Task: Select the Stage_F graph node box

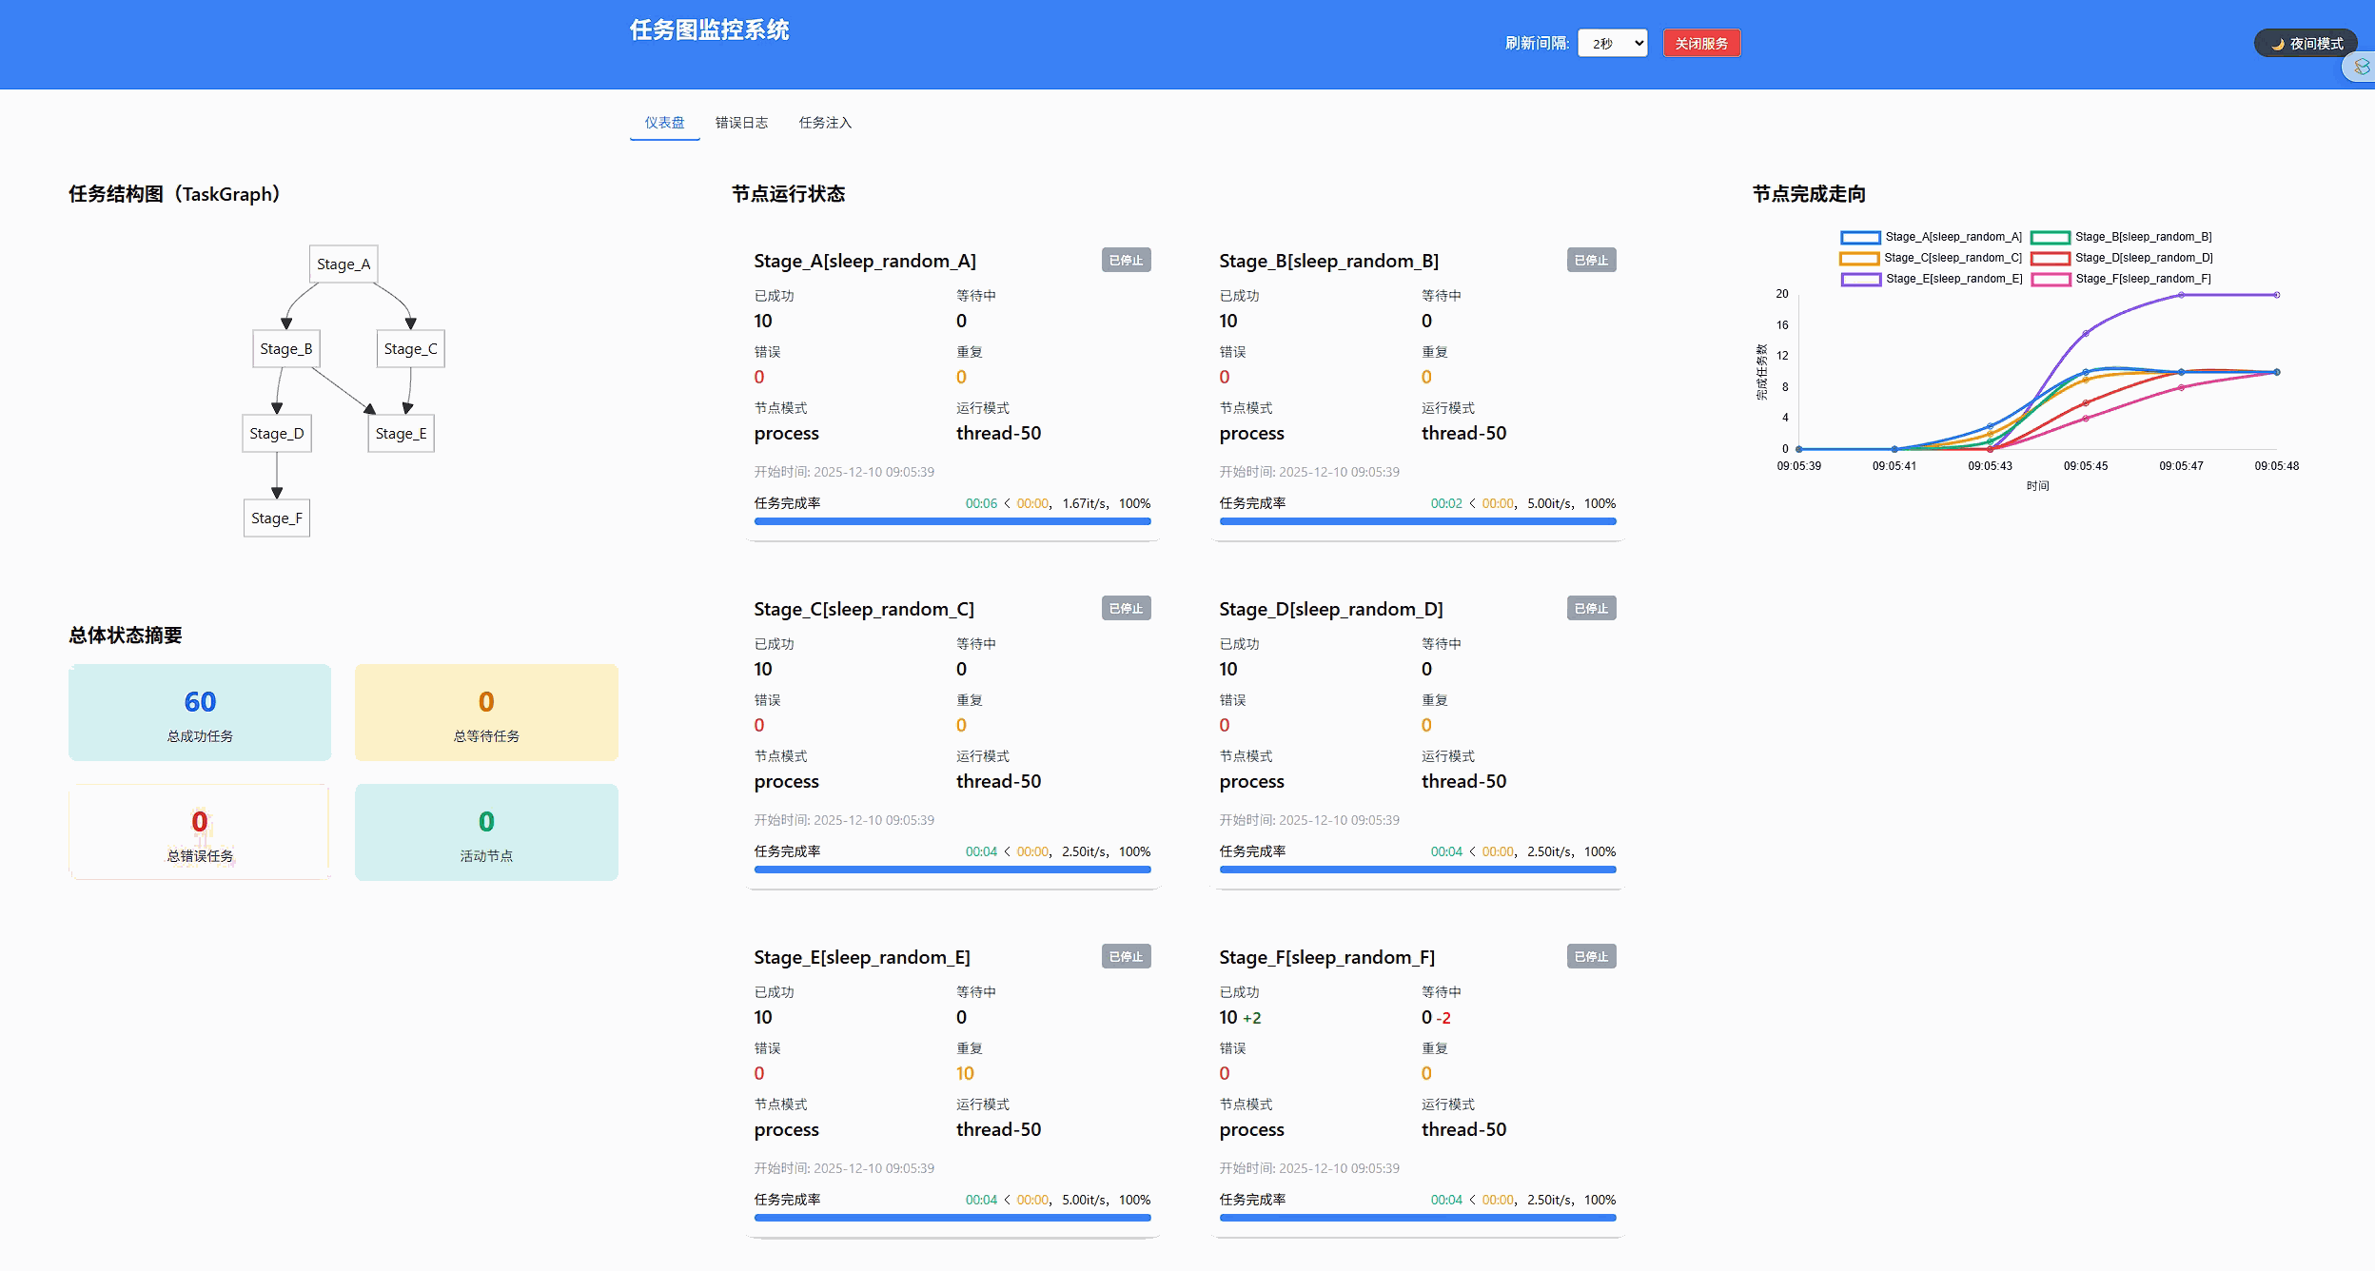Action: 277,518
